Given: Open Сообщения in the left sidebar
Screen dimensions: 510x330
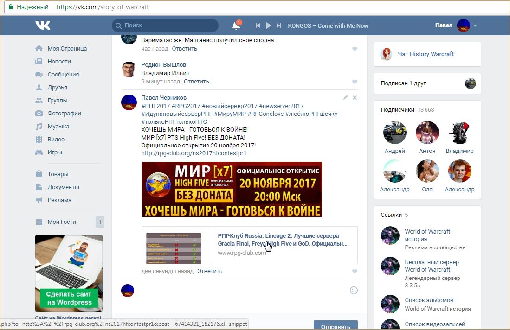Looking at the screenshot, I should tap(63, 75).
